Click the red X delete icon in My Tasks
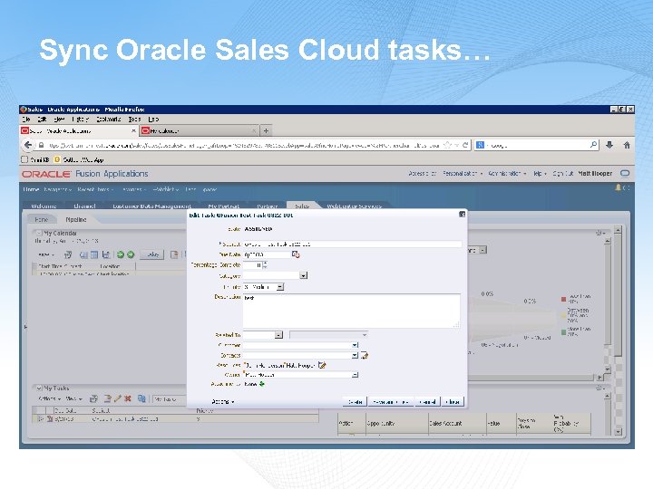Viewport: 653px width, 489px height. point(128,398)
